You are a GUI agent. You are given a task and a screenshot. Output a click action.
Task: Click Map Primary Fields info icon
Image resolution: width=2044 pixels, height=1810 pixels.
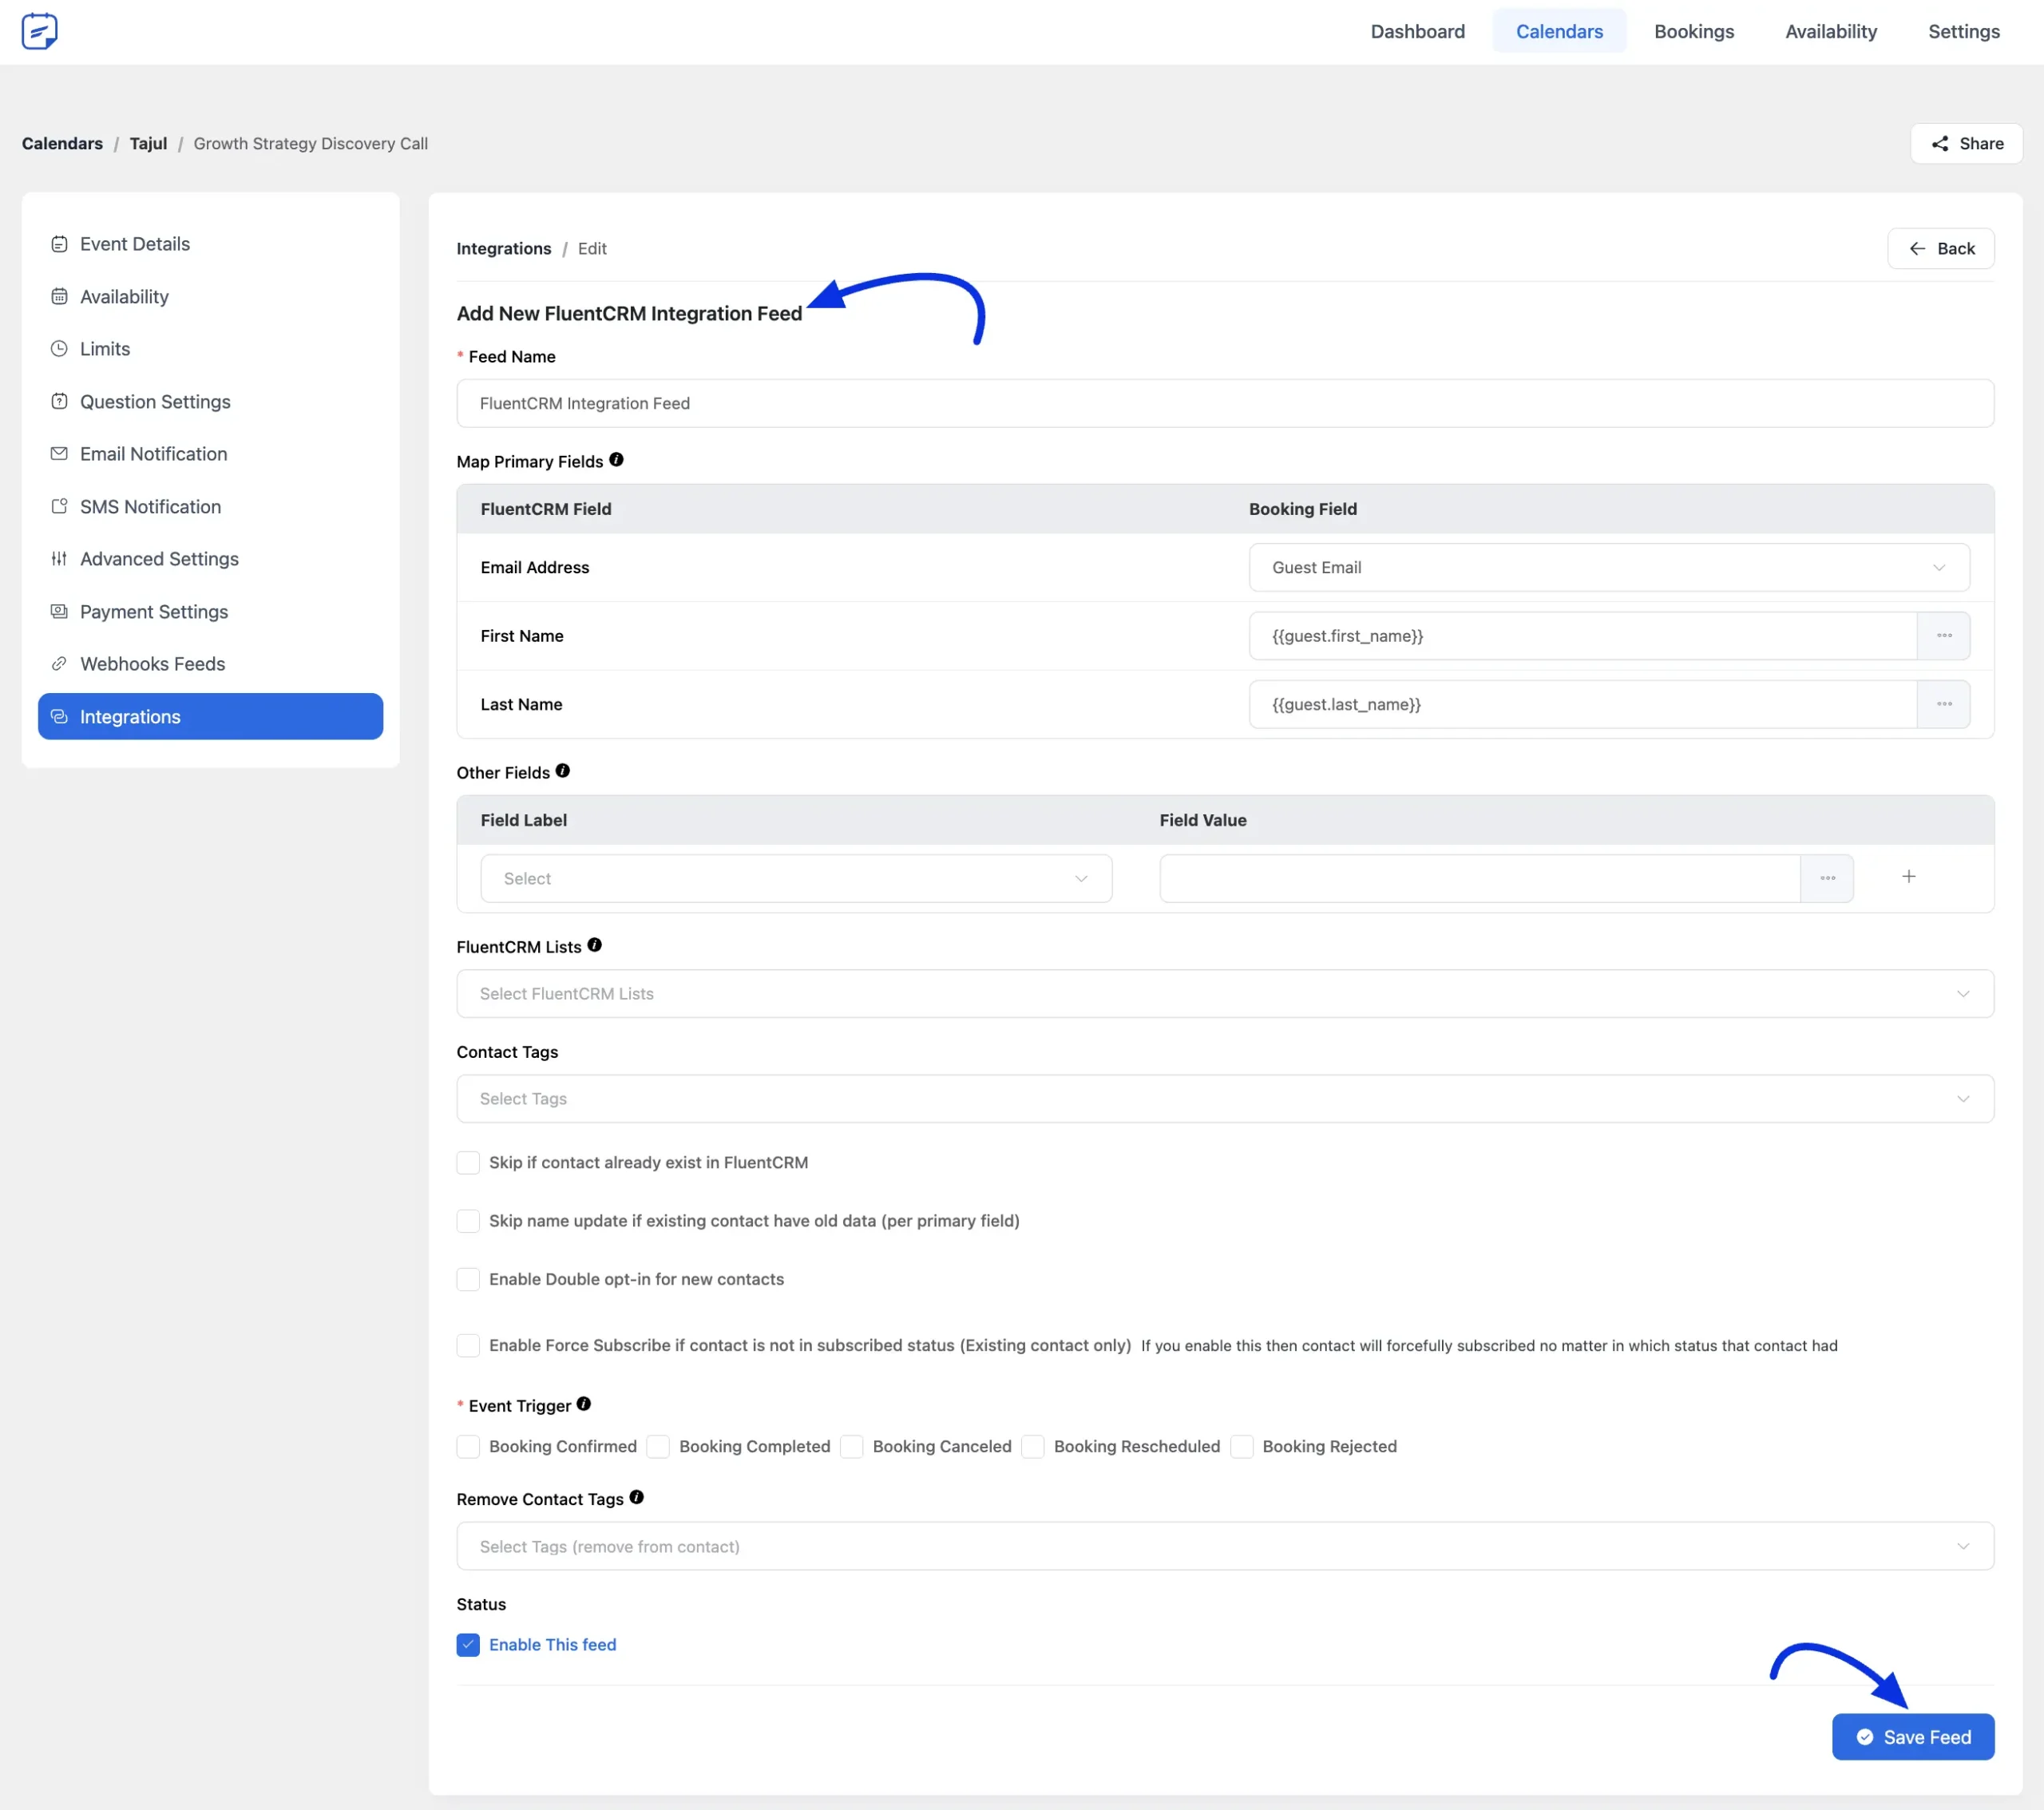coord(616,460)
